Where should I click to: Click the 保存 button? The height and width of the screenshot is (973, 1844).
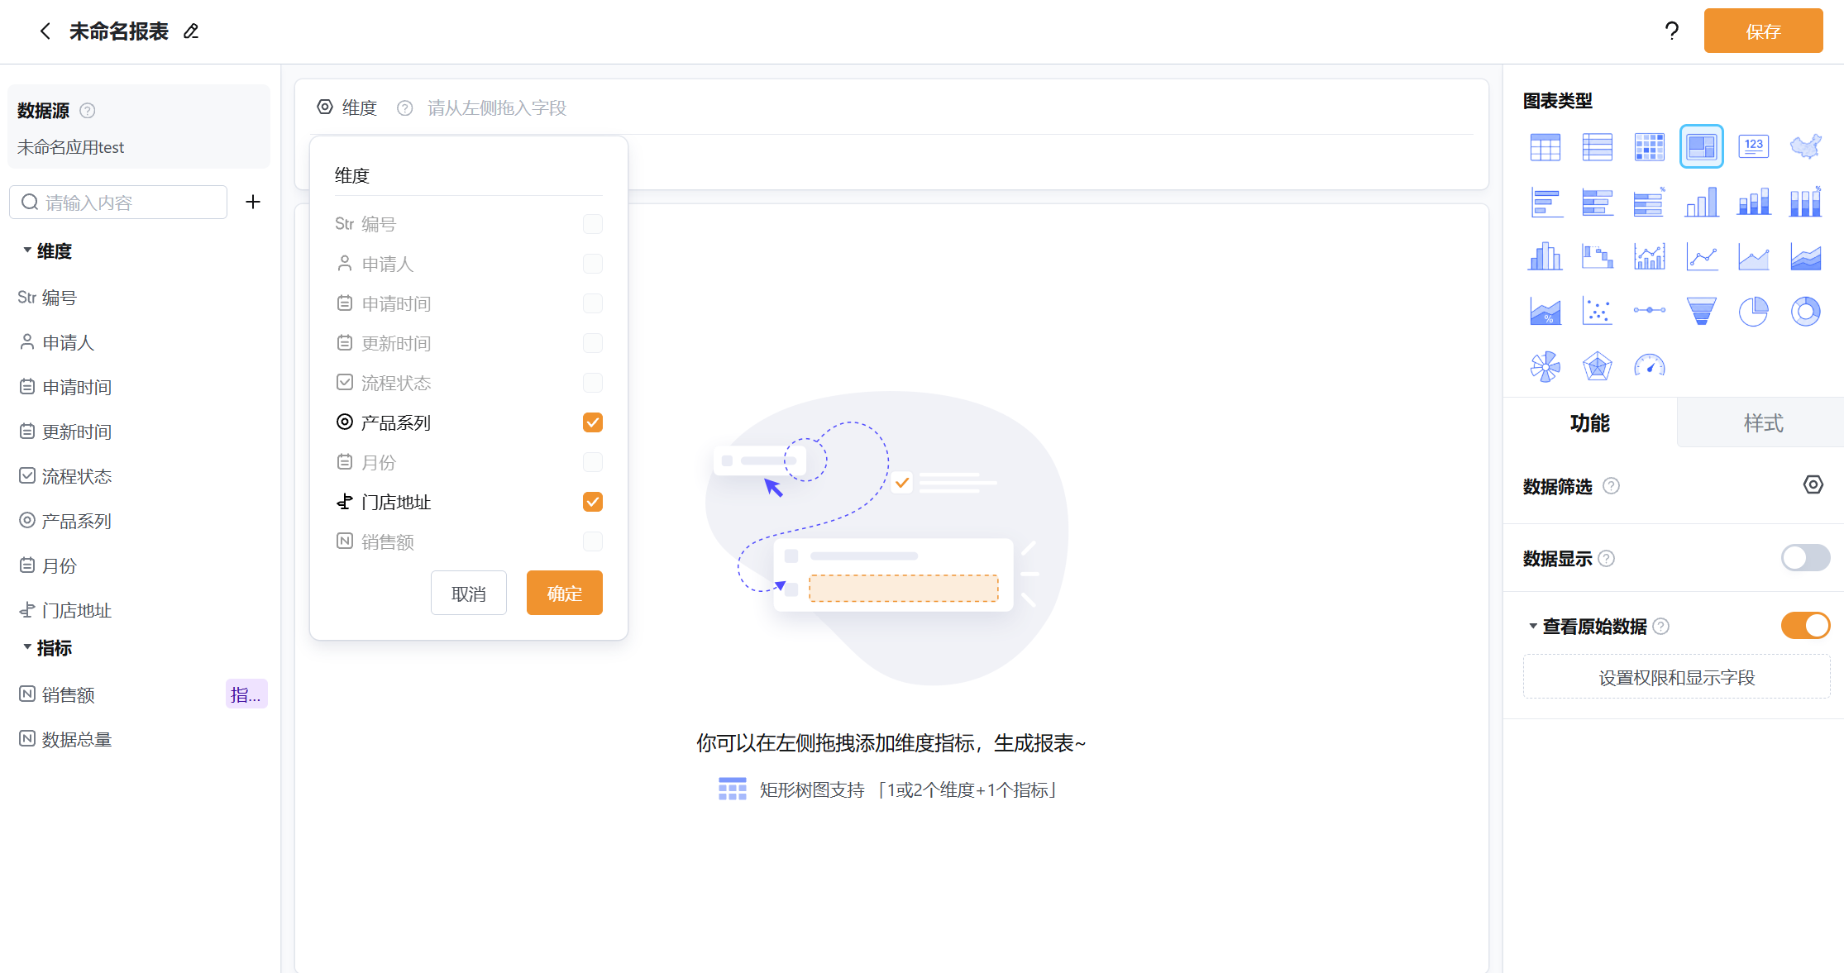click(1763, 31)
